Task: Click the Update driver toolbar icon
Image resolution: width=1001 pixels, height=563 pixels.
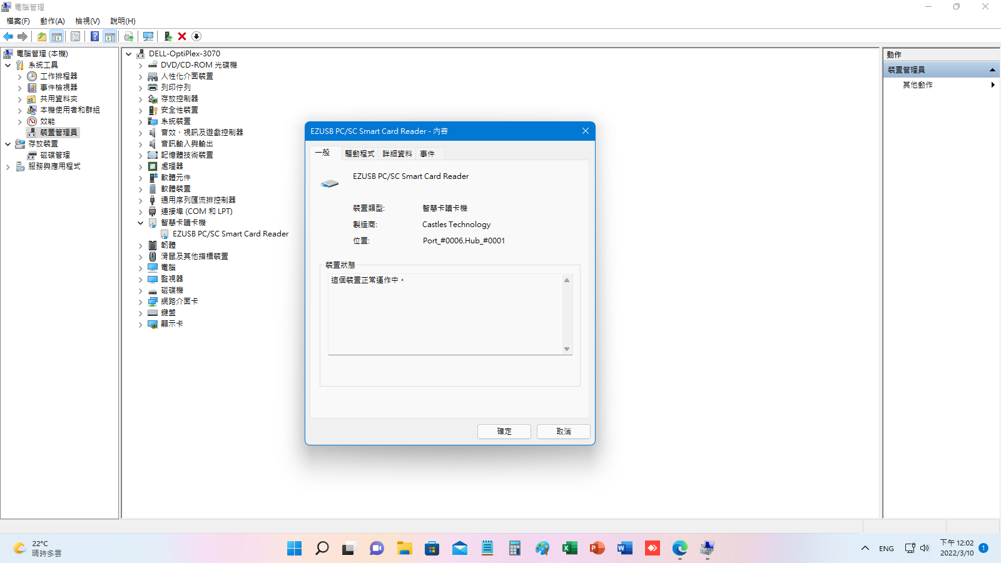Action: 129,36
